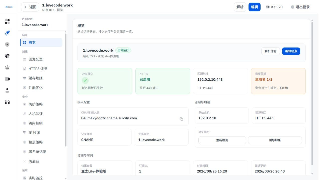
Task: Click the 最近更新 2026/08/26 20:43 value
Action: [270, 171]
